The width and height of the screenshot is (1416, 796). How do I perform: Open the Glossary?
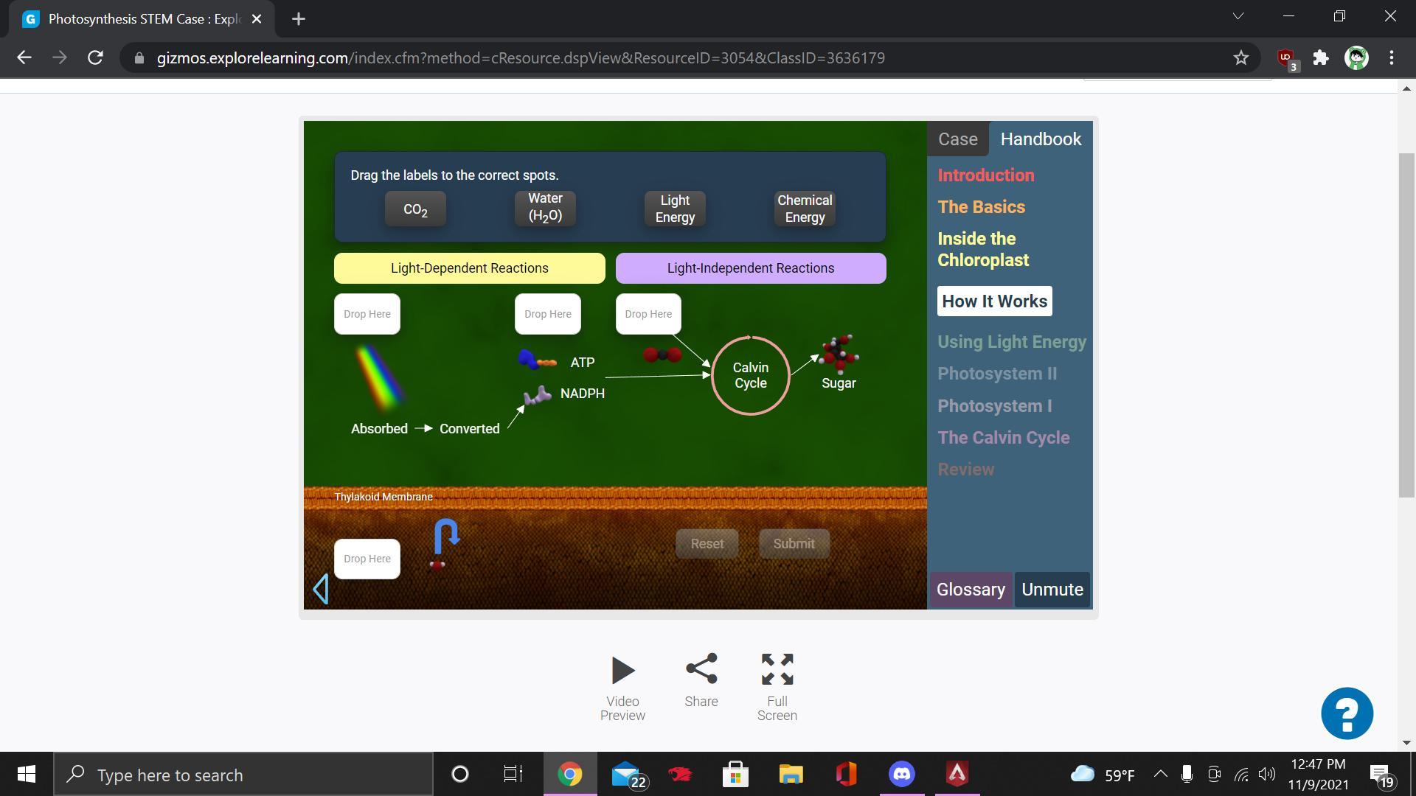pos(971,590)
